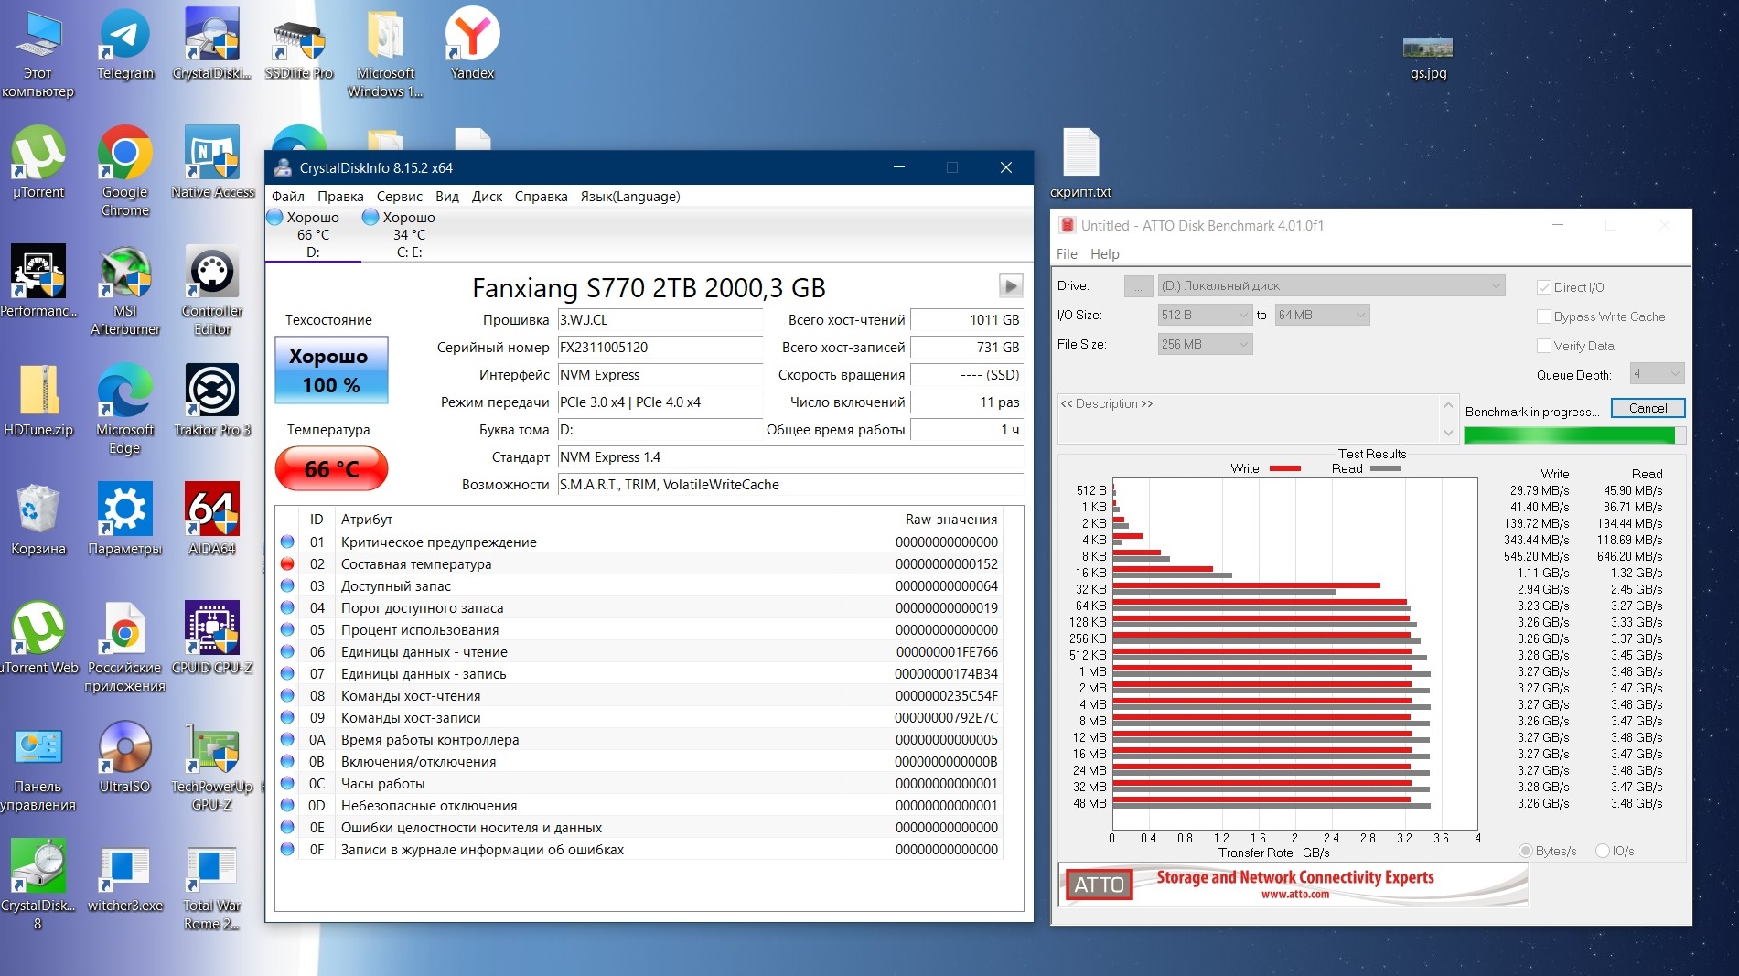Launch AIDA64 shortcut
The width and height of the screenshot is (1739, 976).
pyautogui.click(x=212, y=520)
